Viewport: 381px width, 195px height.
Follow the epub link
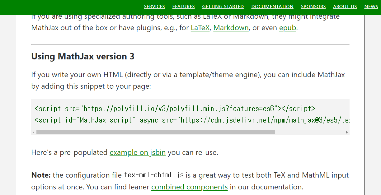click(x=288, y=28)
